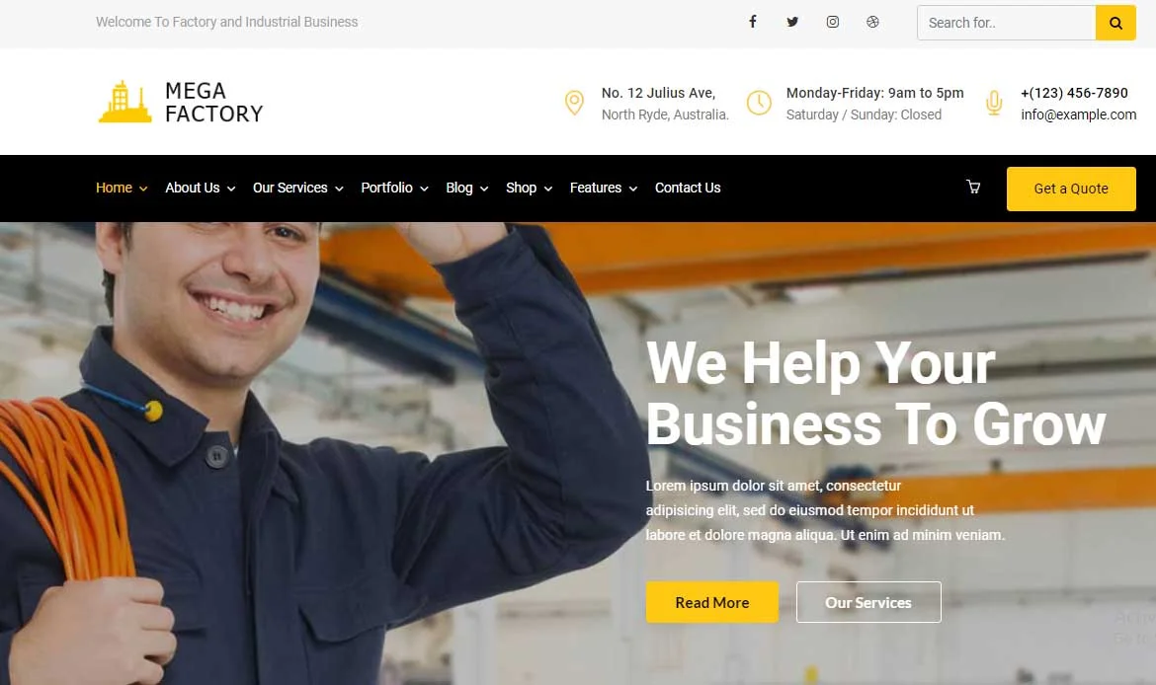Click the Mega Factory logo
The width and height of the screenshot is (1156, 685).
pyautogui.click(x=181, y=102)
